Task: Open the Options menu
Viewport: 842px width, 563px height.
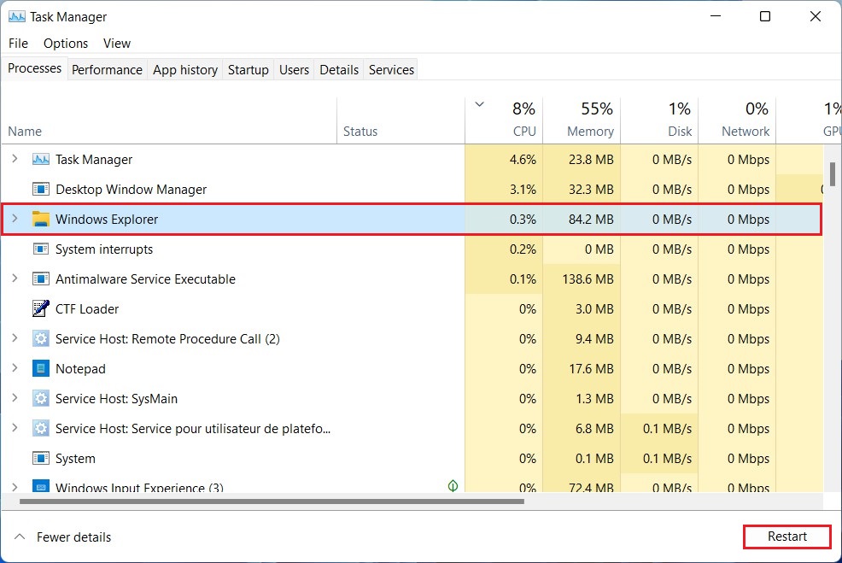Action: pos(66,44)
